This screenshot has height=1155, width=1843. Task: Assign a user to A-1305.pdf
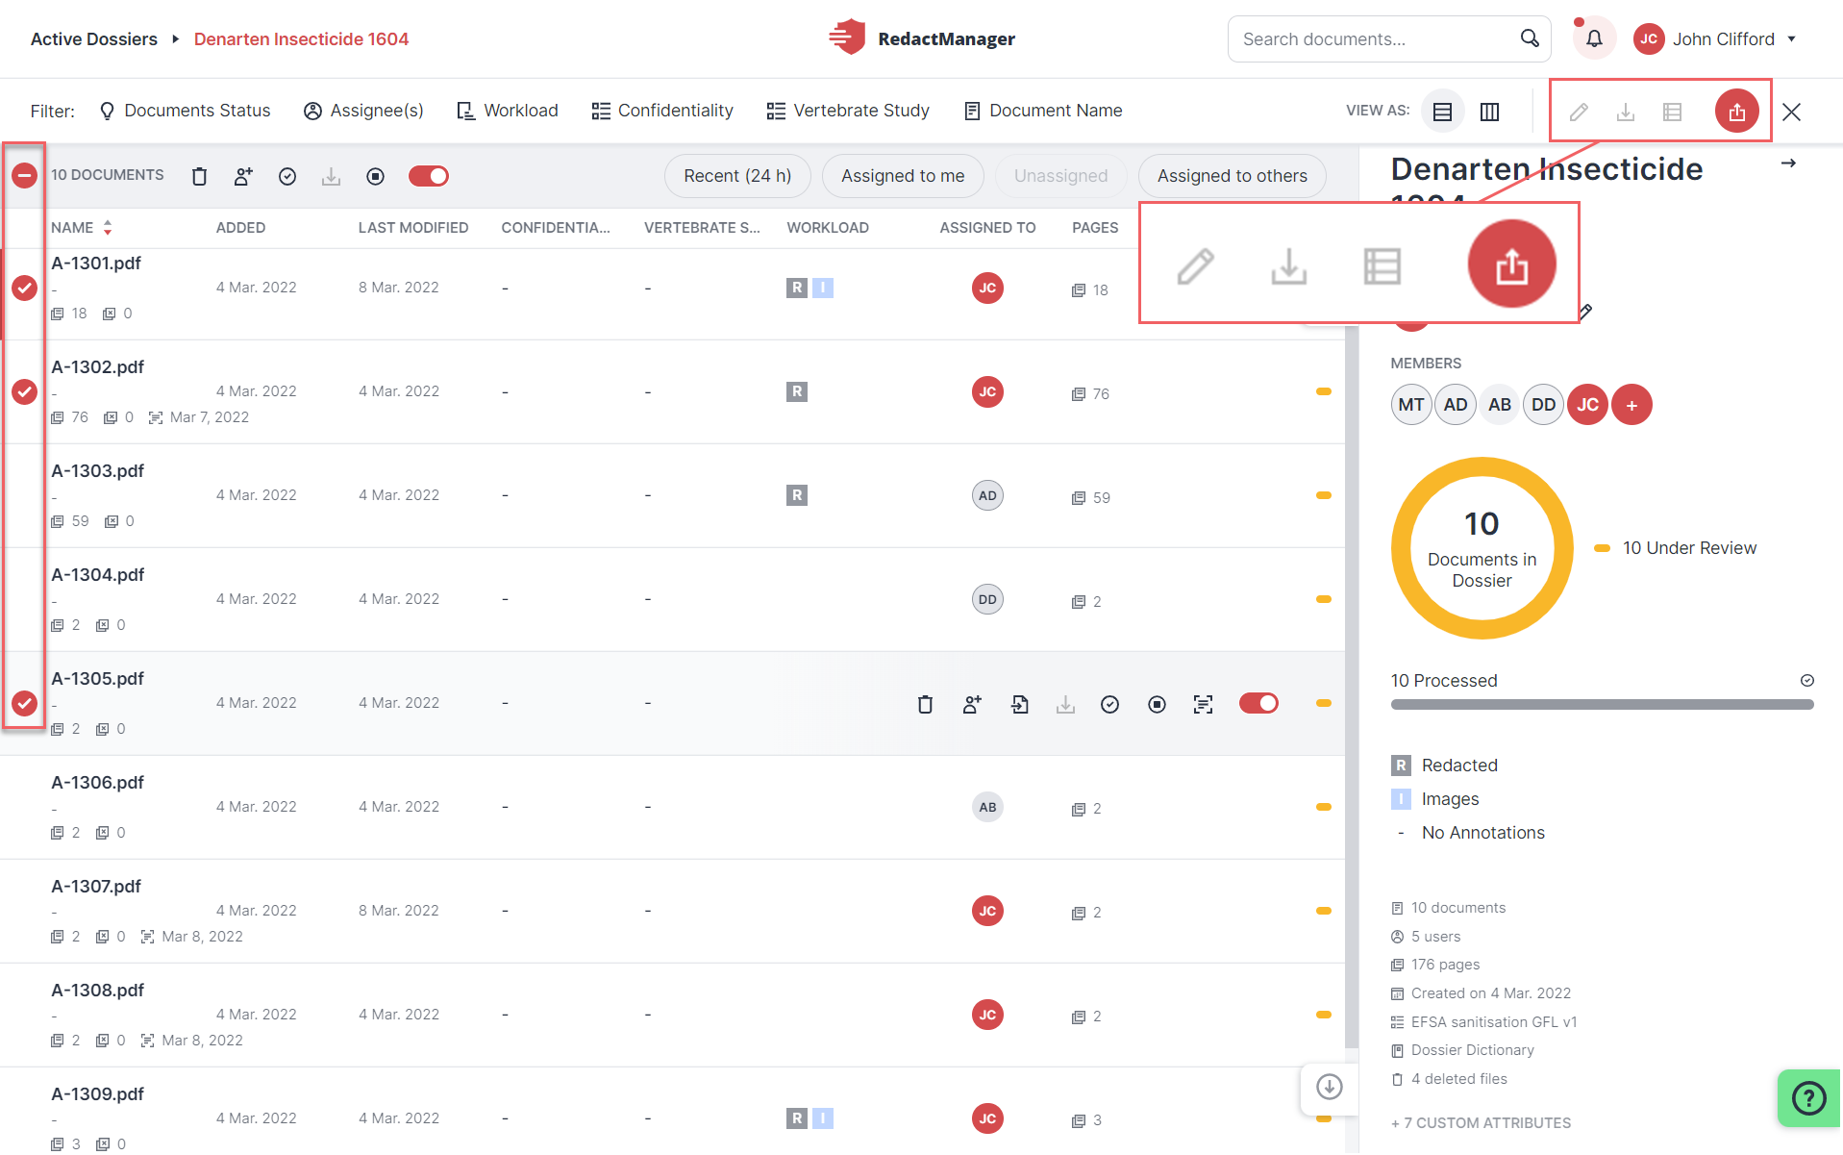click(972, 704)
